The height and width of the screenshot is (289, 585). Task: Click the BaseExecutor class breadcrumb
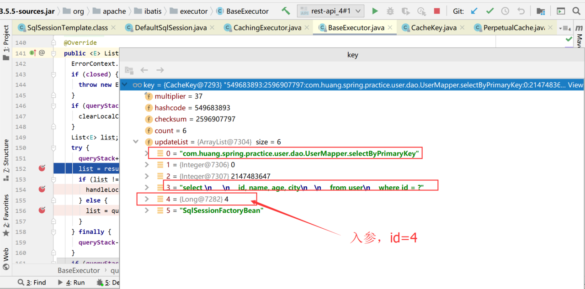[x=242, y=11]
